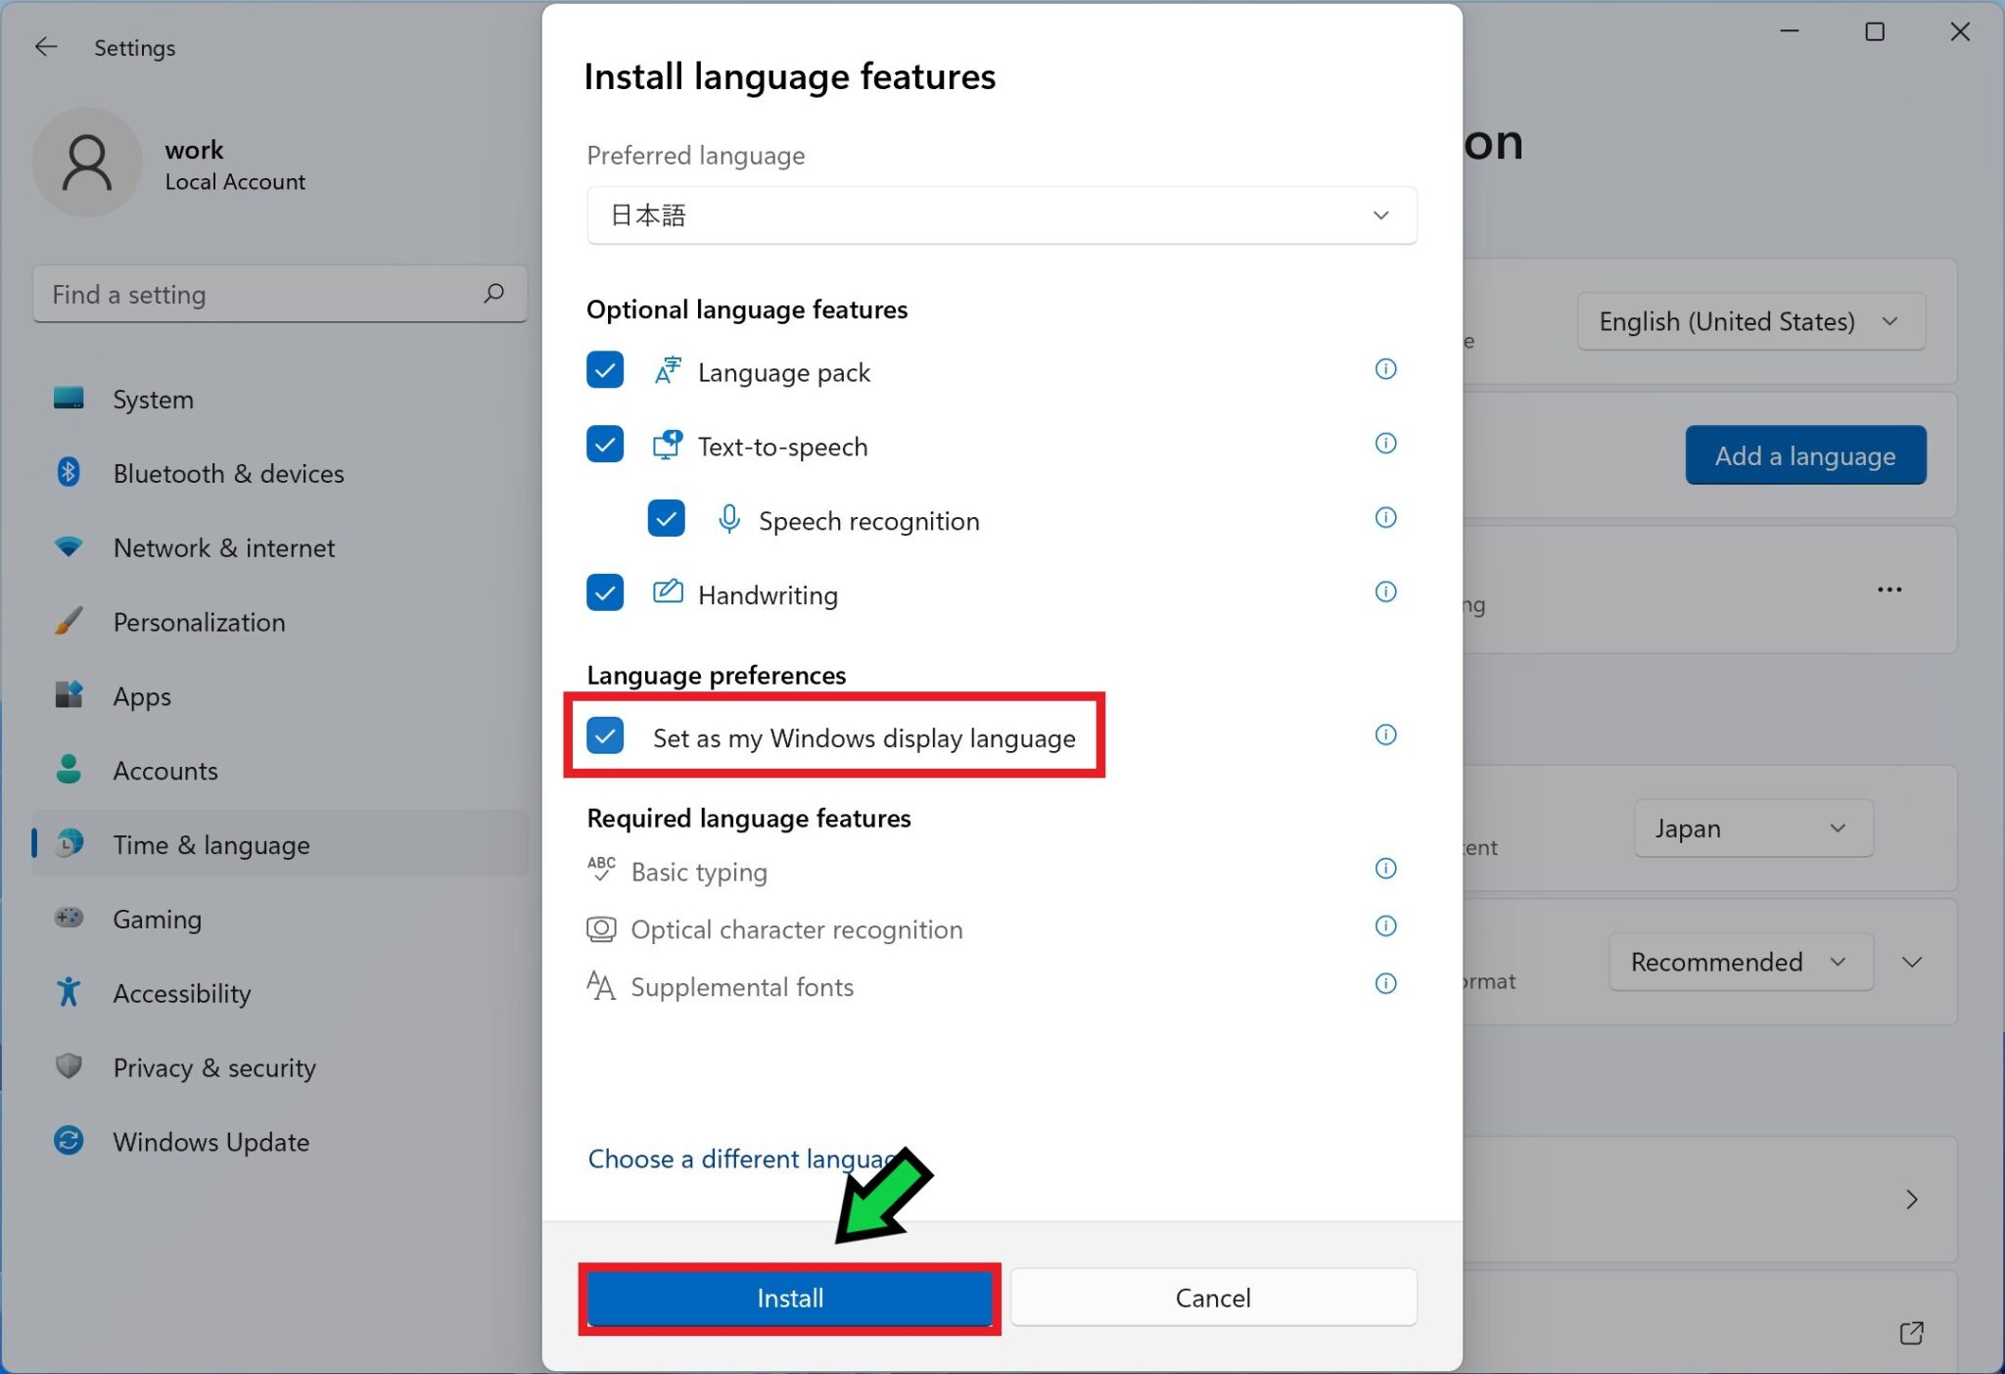Viewport: 2005px width, 1374px height.
Task: Show info for Supplemental fonts
Action: coord(1385,983)
